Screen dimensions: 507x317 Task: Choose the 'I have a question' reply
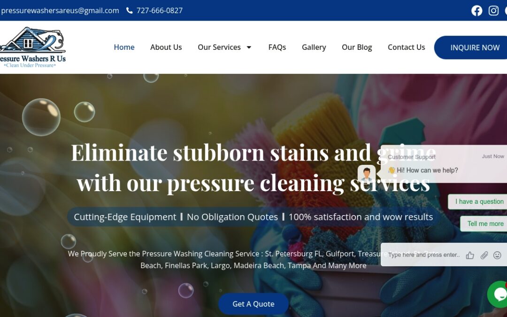coord(479,201)
